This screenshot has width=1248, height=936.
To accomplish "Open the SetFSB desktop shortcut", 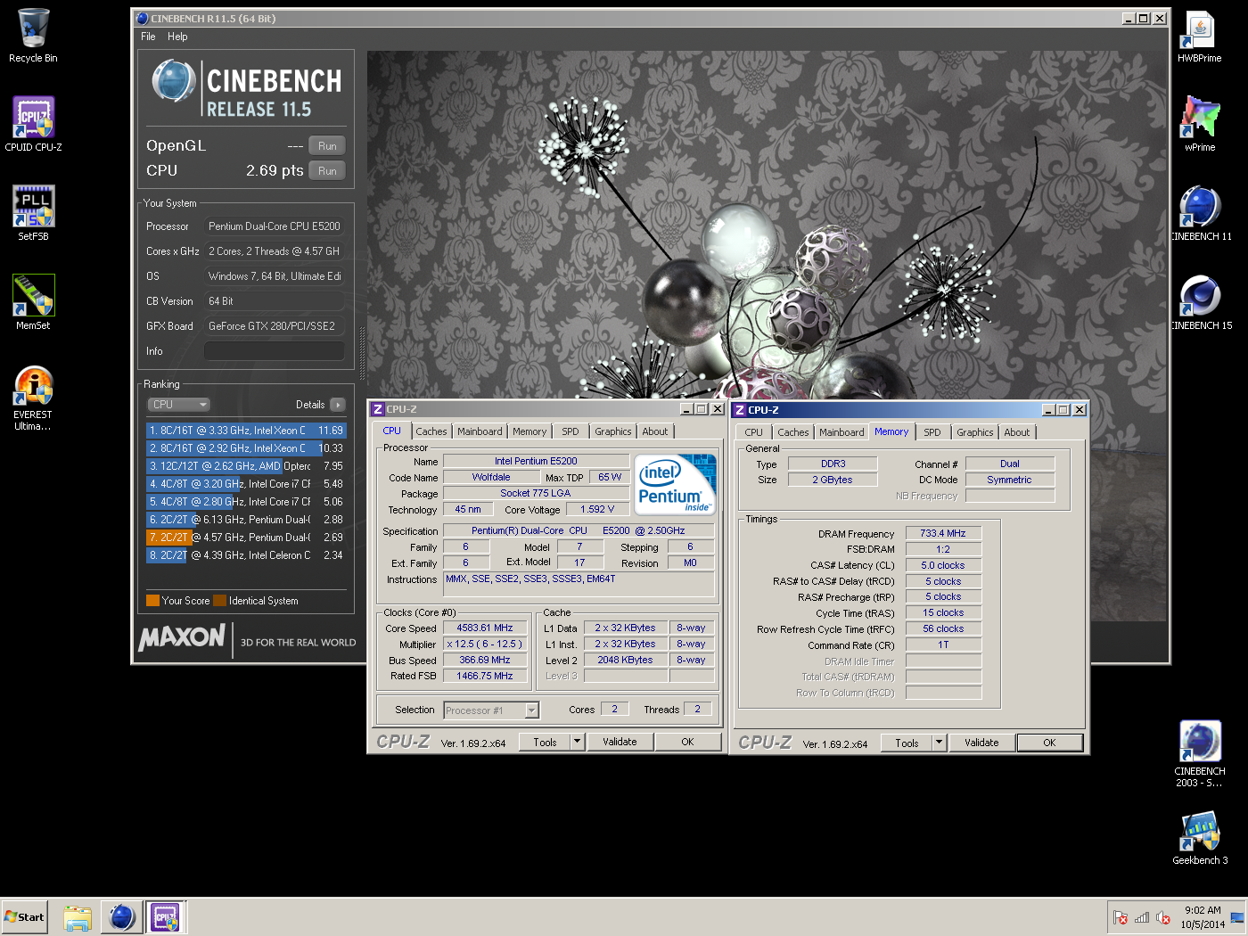I will (x=33, y=214).
